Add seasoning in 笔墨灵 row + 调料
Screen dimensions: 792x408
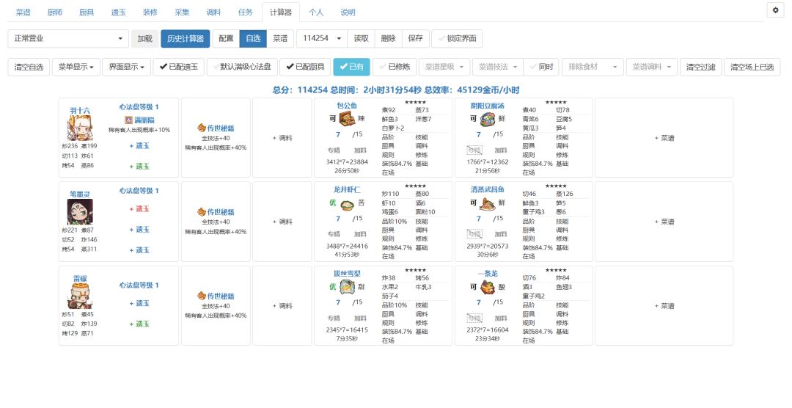282,222
